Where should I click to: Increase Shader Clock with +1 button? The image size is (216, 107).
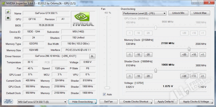point(203,76)
